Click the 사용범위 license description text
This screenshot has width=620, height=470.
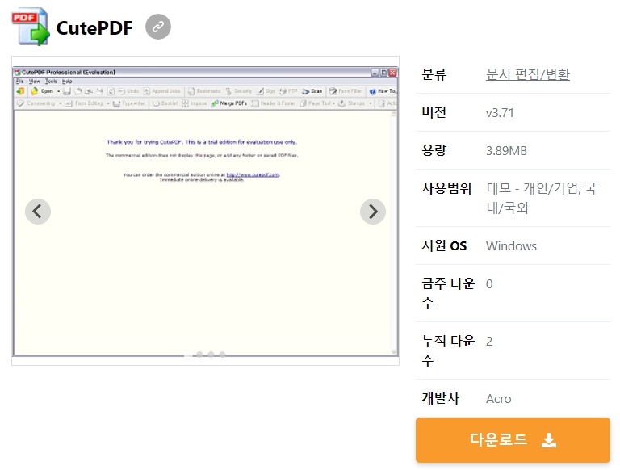pyautogui.click(x=542, y=198)
